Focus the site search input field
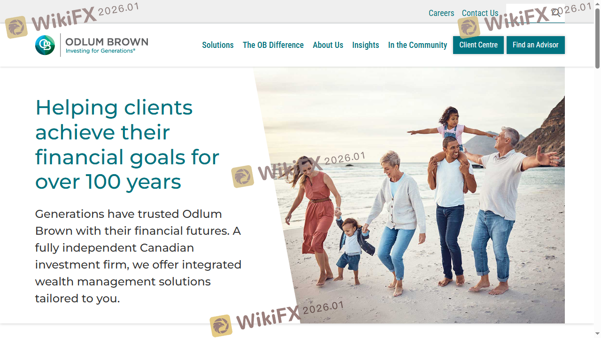Screen dimensions: 601x338 (528, 13)
